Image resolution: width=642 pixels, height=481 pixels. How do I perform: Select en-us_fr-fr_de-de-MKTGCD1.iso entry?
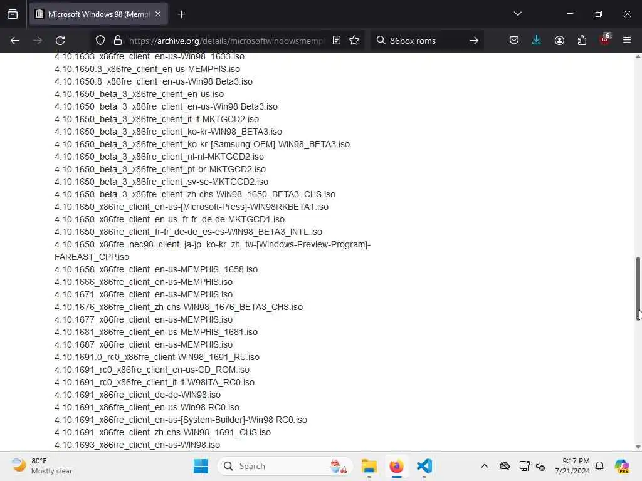[169, 220]
